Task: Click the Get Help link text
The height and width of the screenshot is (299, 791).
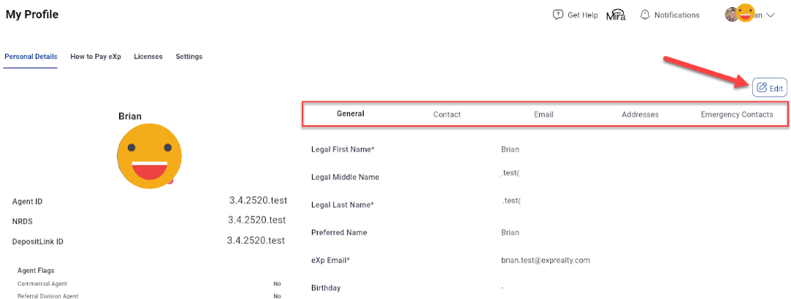Action: pyautogui.click(x=583, y=15)
